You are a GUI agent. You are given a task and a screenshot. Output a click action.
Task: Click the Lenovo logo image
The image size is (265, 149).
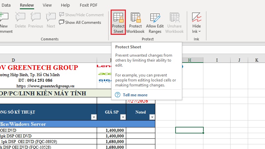pyautogui.click(x=104, y=66)
